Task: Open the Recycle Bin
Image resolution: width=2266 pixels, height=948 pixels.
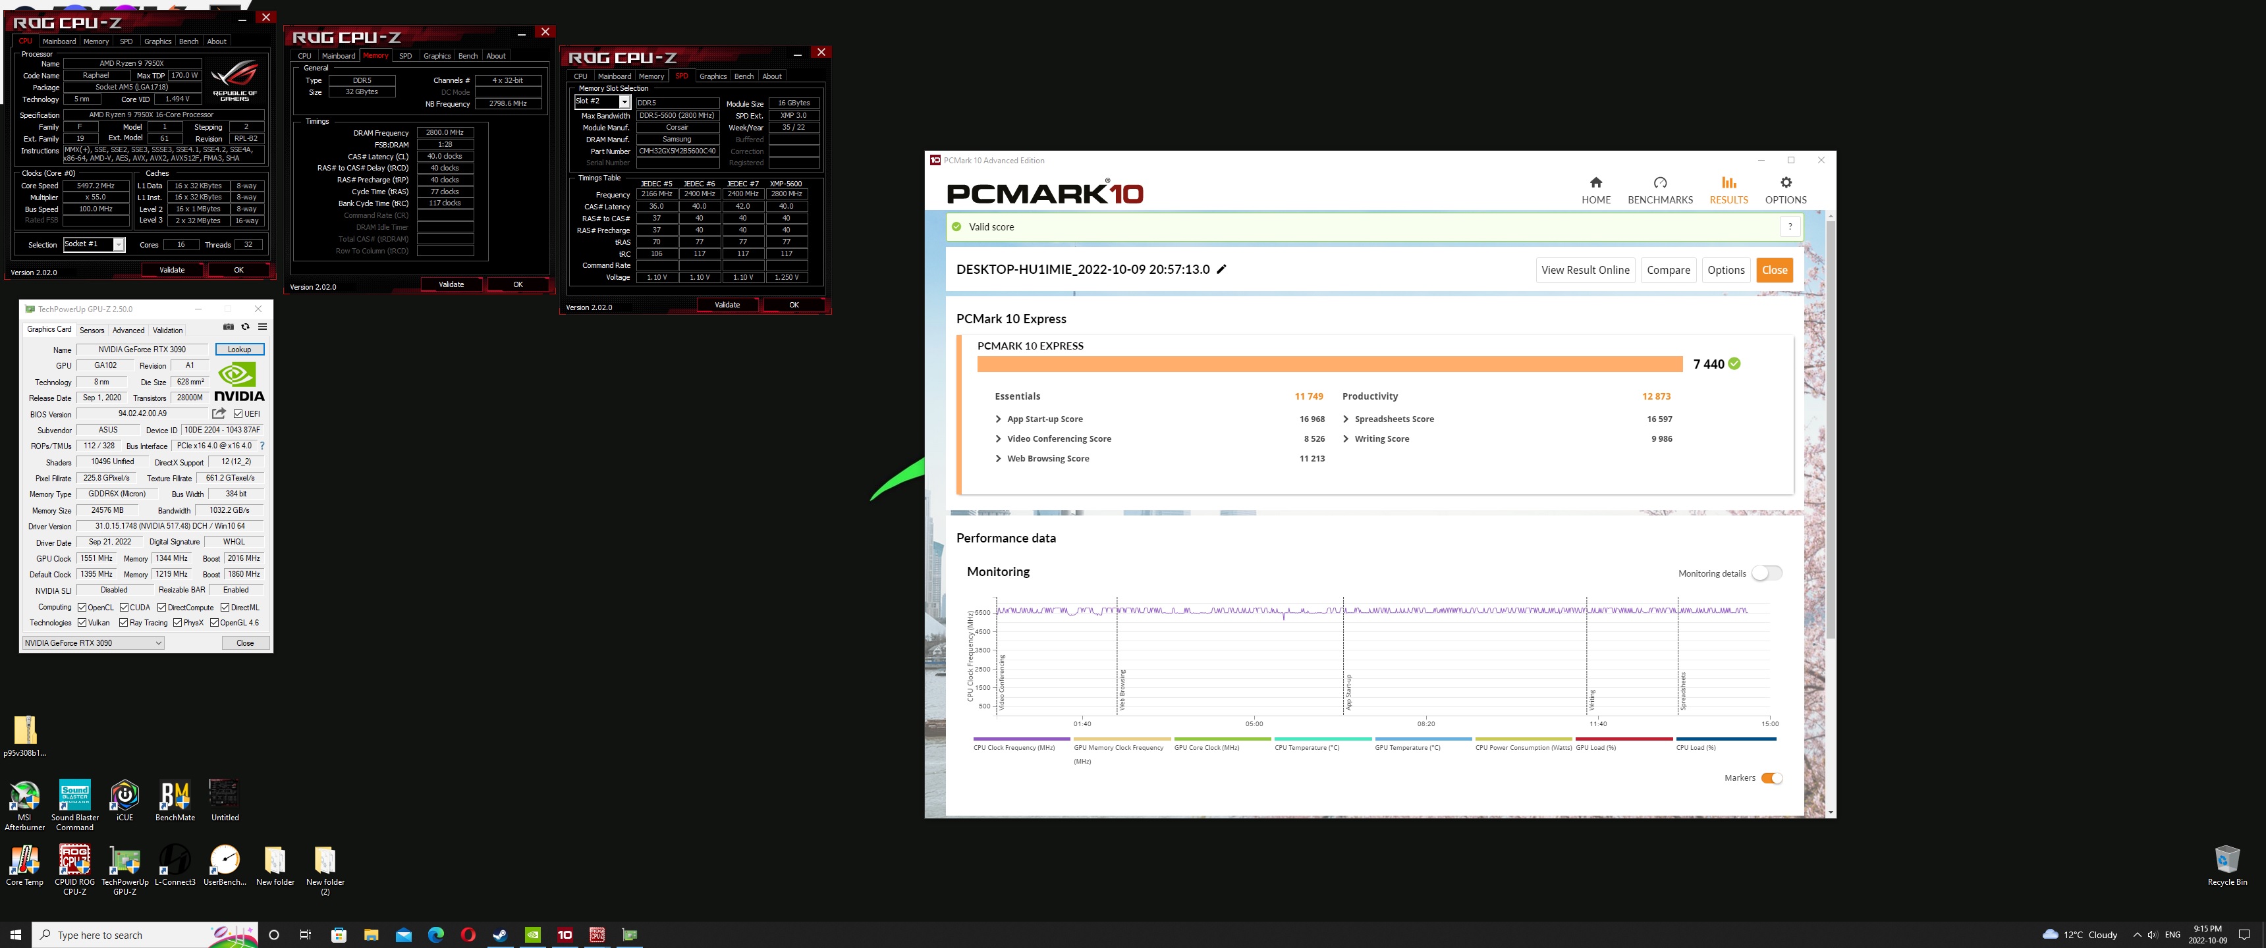Action: pyautogui.click(x=2226, y=864)
